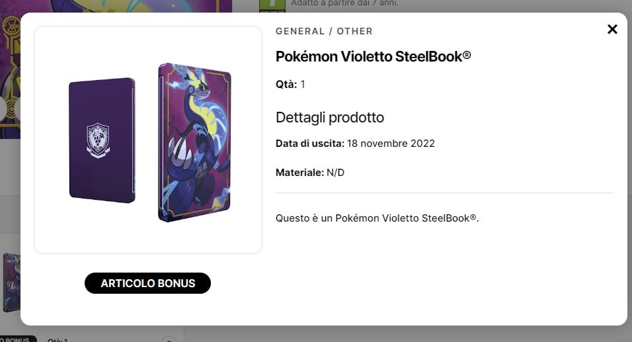The image size is (632, 342).
Task: Open the SteelBook thumbnail behind the popup
Action: click(10, 281)
